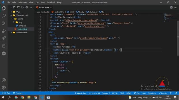Split the editor to the right
The image size is (179, 100).
click(x=171, y=7)
